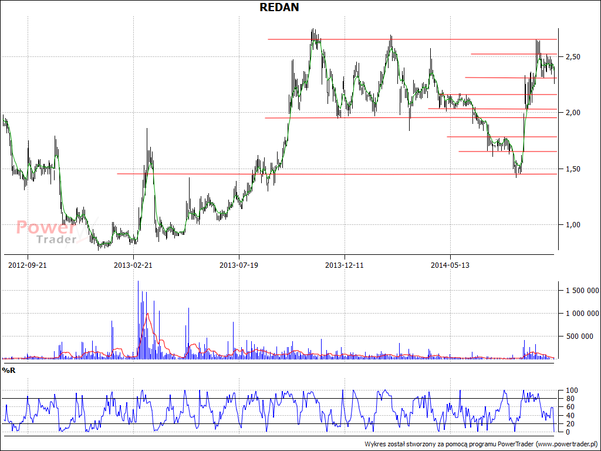Click the 1 500 000 volume label

coord(582,291)
